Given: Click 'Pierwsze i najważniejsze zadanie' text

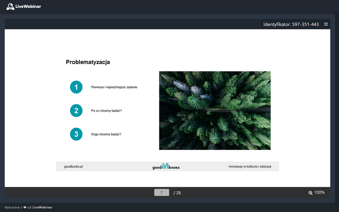Looking at the screenshot, I should point(114,87).
